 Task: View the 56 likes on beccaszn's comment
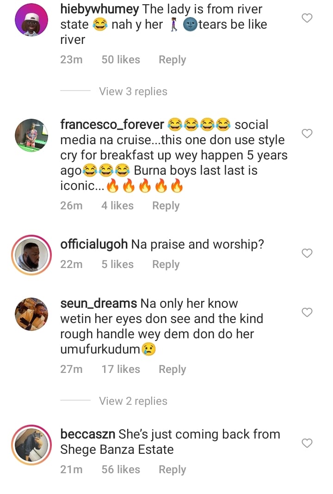121,470
